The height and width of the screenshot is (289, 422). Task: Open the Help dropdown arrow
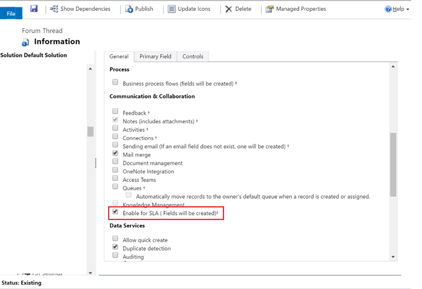[408, 9]
